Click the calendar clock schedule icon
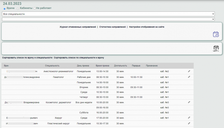Image resolution: width=224 pixels, height=128 pixels. point(216,34)
